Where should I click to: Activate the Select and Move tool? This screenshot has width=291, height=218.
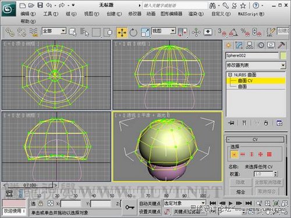122,32
